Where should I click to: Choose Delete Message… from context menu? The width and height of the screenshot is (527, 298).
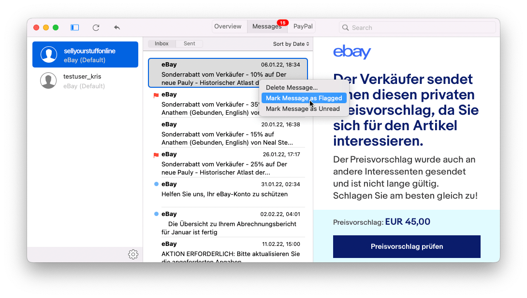304,87
